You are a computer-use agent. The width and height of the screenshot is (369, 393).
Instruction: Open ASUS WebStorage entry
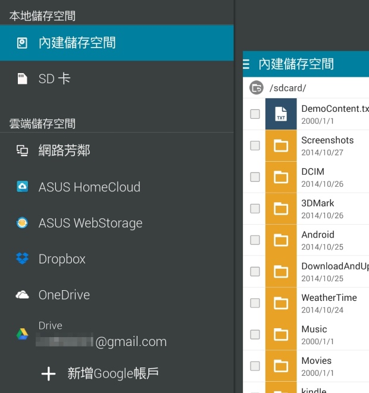117,223
